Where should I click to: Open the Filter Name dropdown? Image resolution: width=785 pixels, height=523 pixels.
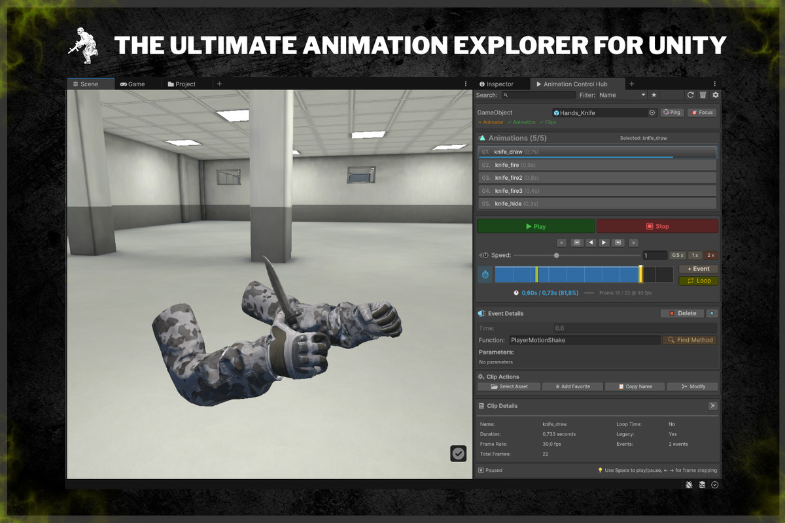(622, 95)
